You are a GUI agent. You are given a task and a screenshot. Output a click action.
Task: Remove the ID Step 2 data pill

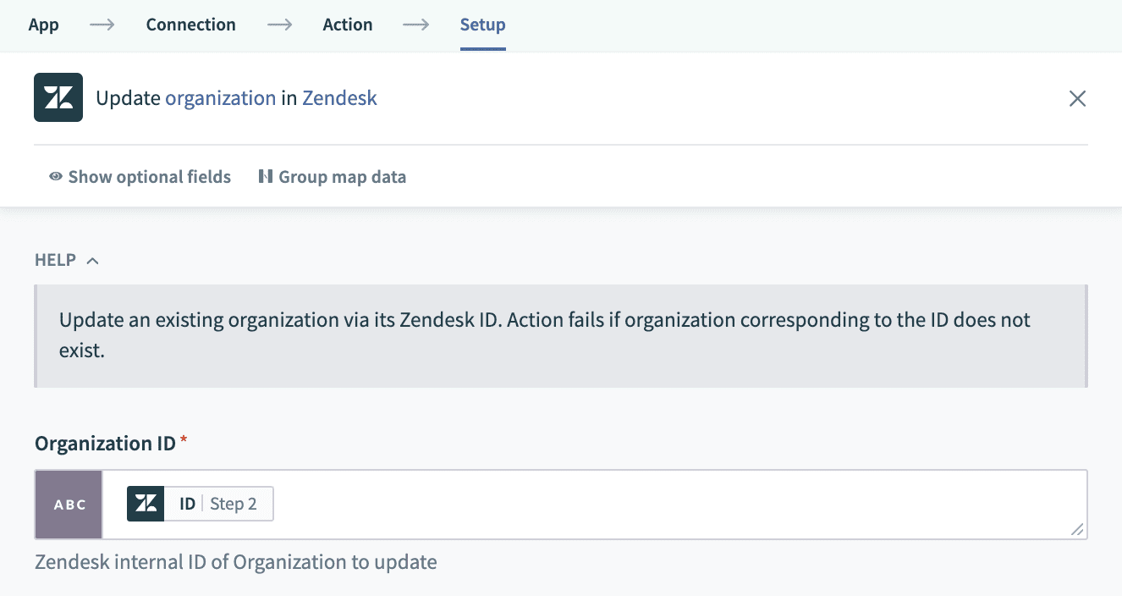[x=200, y=503]
